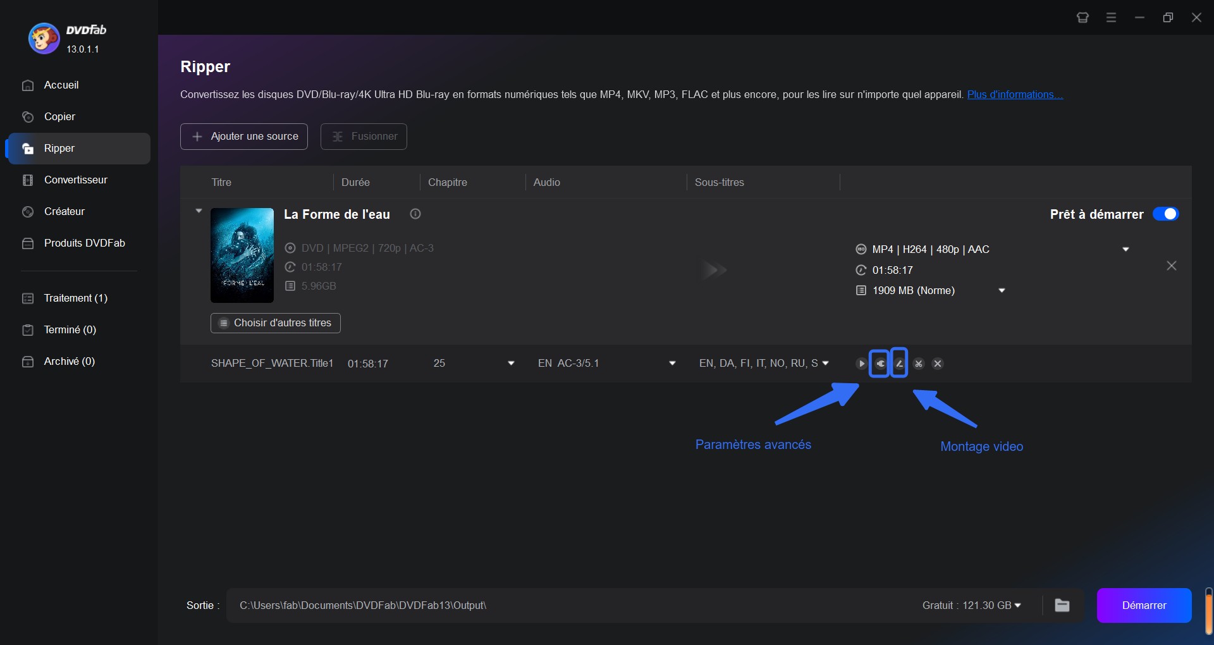This screenshot has height=645, width=1214.
Task: Collapse La Forme de l'eau title details
Action: tap(199, 211)
